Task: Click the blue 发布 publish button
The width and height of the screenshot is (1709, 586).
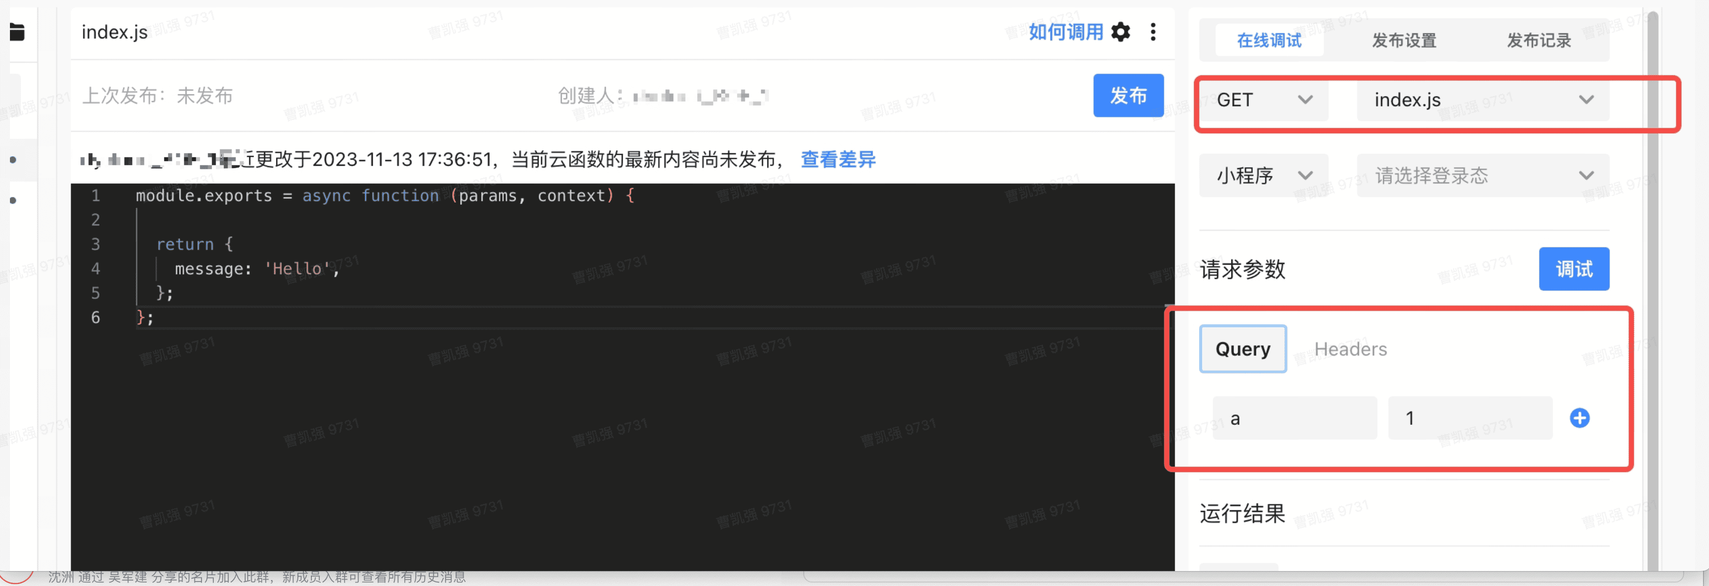Action: click(1128, 96)
